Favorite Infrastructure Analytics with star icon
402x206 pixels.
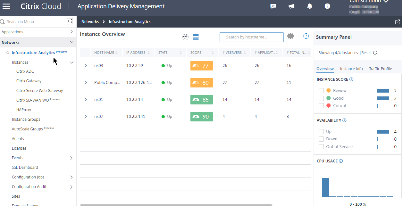tap(8, 53)
